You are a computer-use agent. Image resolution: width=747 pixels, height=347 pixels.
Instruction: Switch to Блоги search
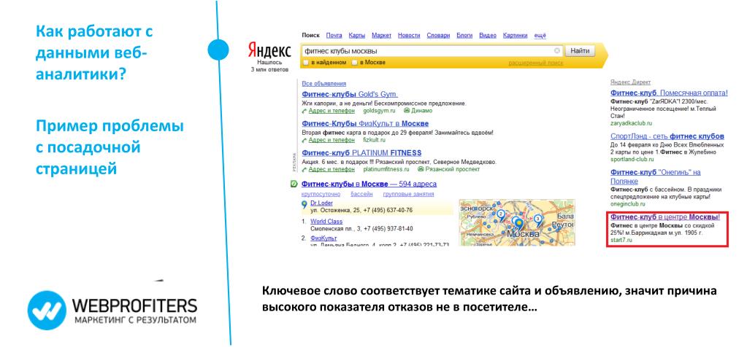pos(464,36)
